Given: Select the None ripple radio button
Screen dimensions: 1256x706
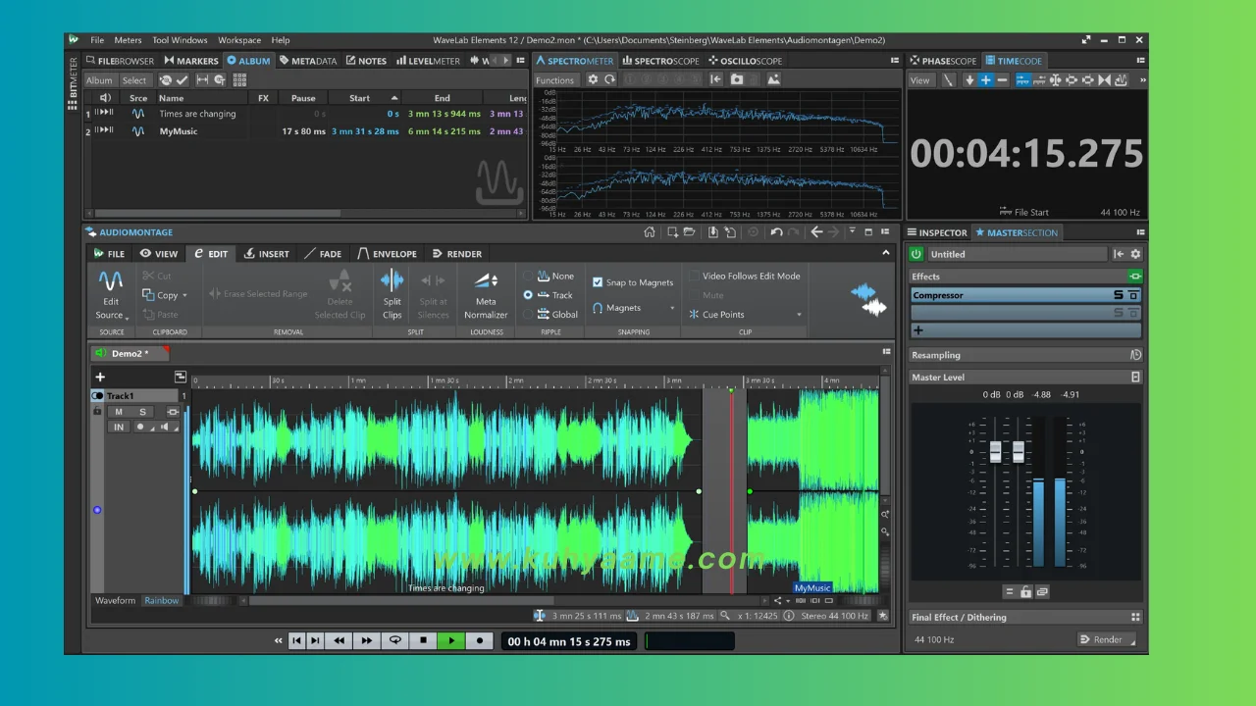Looking at the screenshot, I should 528,277.
